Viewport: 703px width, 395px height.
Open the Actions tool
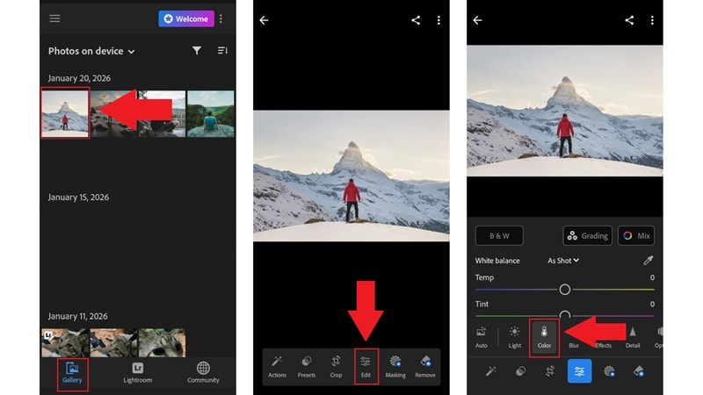[x=277, y=367]
